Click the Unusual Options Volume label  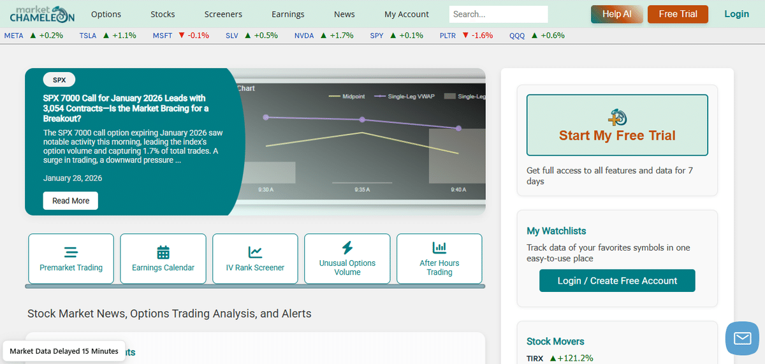point(347,268)
